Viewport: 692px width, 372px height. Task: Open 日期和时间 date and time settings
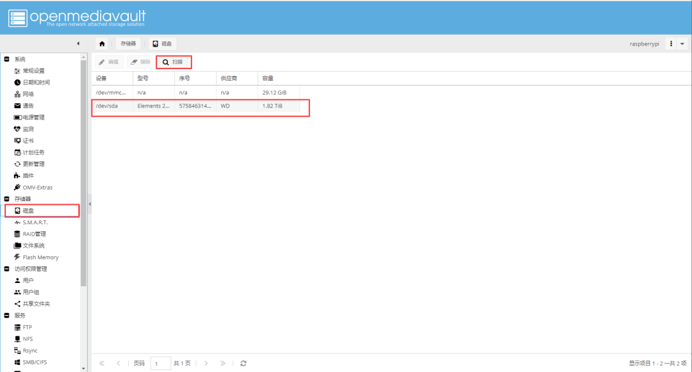coord(36,83)
